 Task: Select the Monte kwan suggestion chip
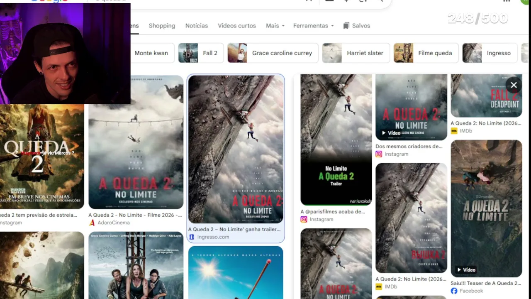pyautogui.click(x=152, y=53)
